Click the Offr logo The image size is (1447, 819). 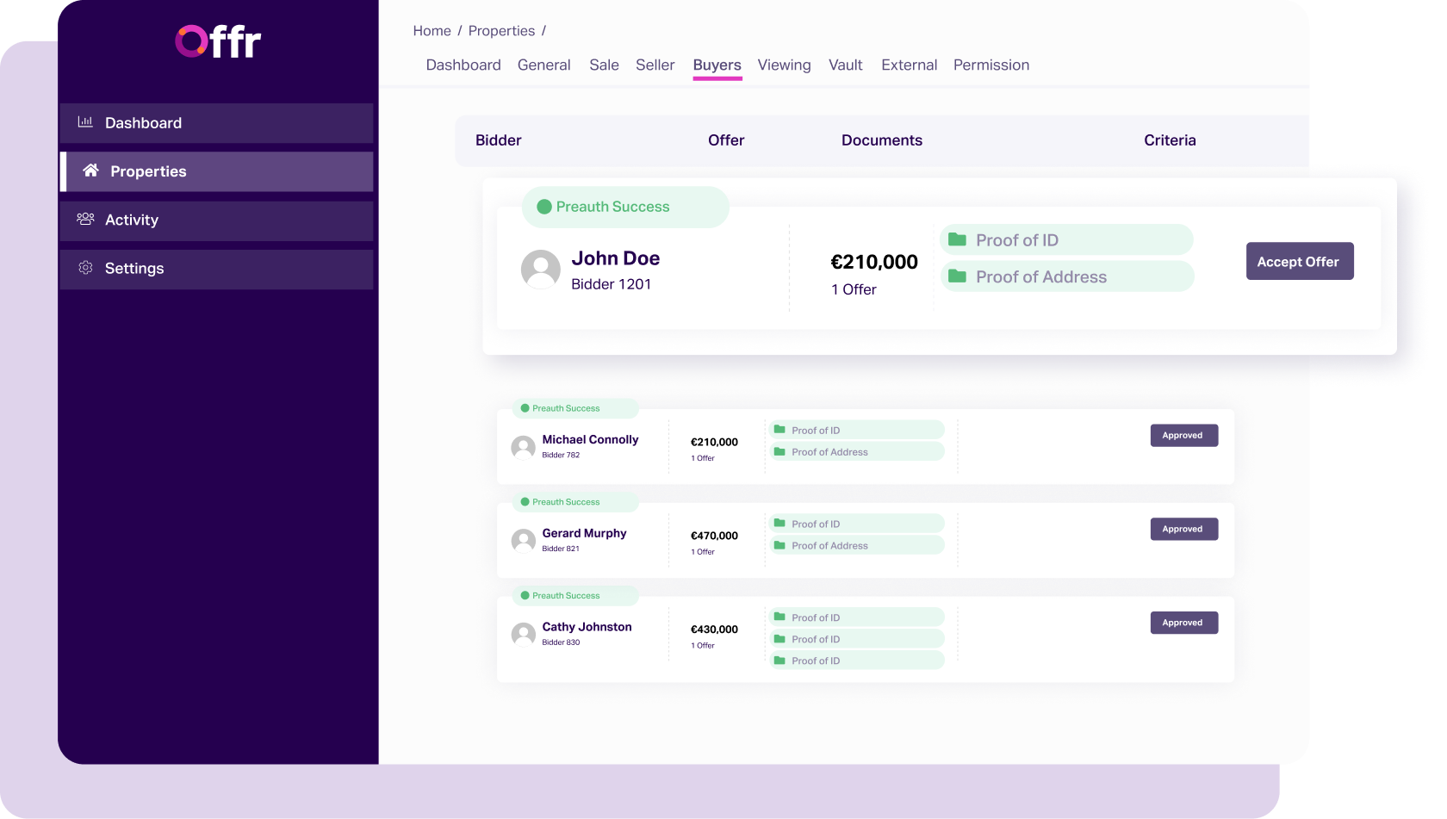(x=216, y=40)
